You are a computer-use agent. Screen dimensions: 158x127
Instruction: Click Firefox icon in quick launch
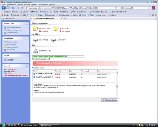point(15,125)
